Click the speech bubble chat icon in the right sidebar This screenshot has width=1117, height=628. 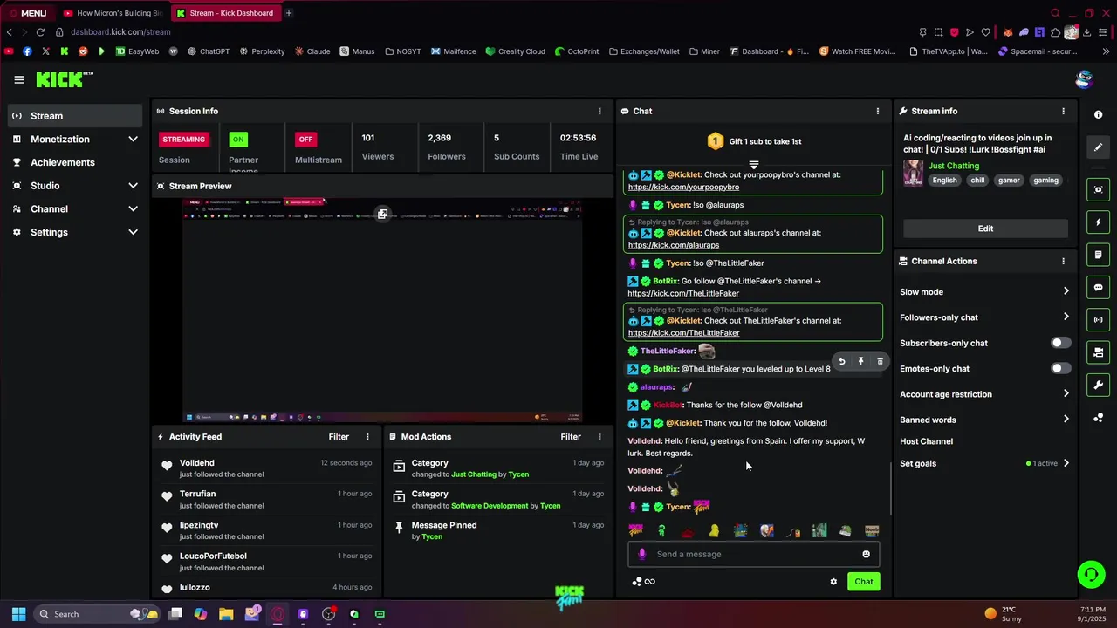(1098, 287)
